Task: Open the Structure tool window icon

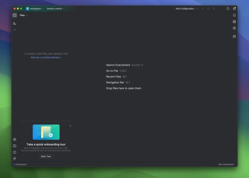Action: (x=15, y=23)
